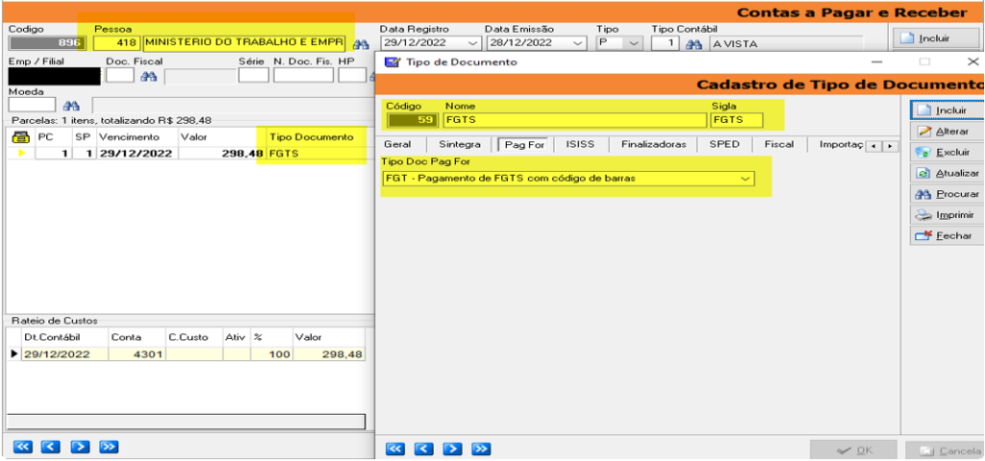Click Incluir button in Tipo de Documento window
The width and height of the screenshot is (985, 461).
pos(947,110)
